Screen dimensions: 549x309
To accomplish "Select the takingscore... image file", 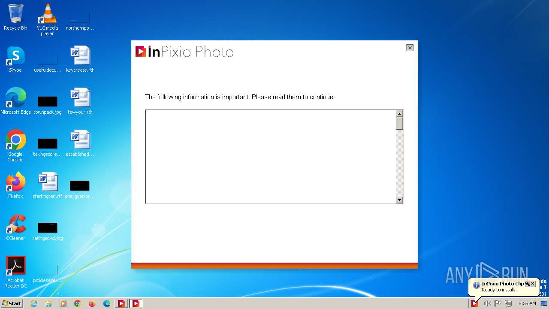I will 47,147.
